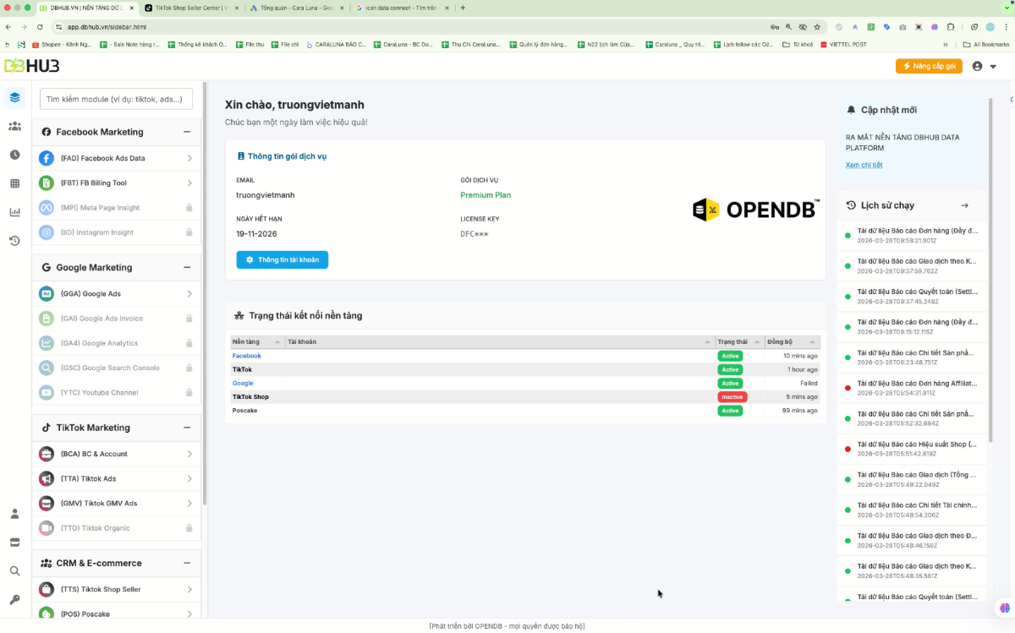Viewport: 1015px width, 633px height.
Task: Click the Thông tin tài khoản button
Action: click(283, 259)
